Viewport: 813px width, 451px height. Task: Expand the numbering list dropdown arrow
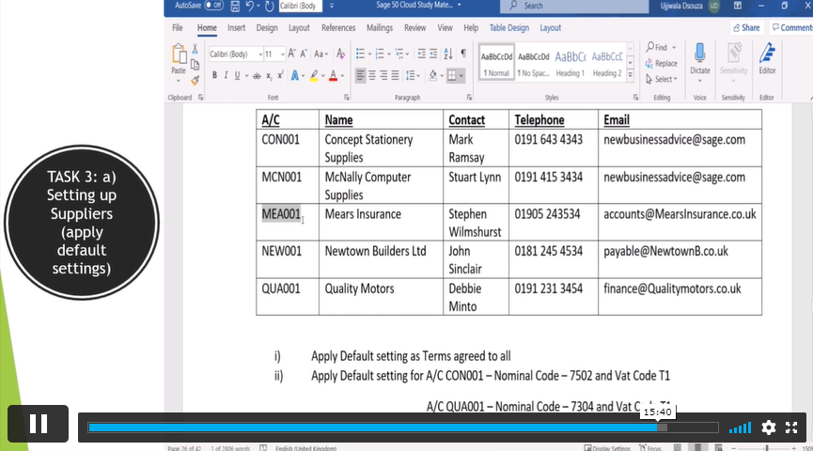(x=389, y=54)
